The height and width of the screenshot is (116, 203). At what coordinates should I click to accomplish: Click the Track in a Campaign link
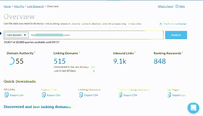[x=175, y=24]
